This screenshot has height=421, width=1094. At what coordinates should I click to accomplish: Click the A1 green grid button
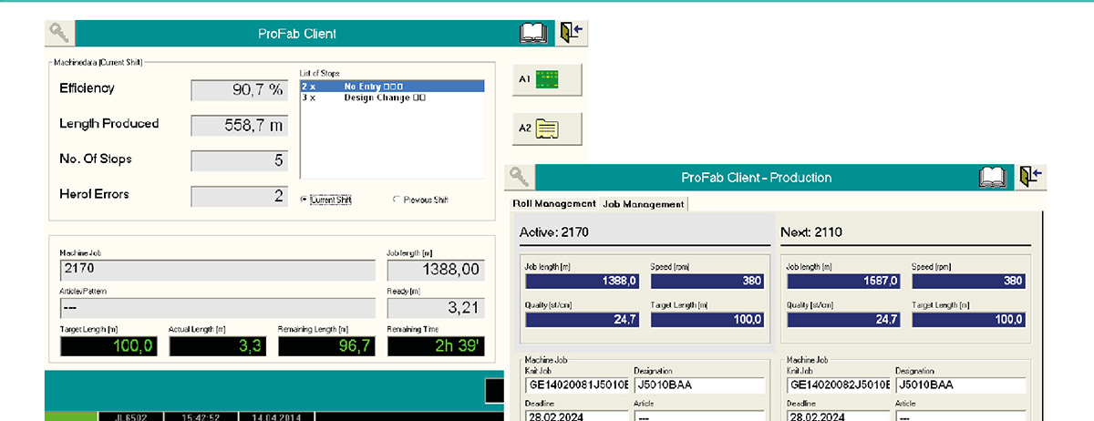(547, 79)
